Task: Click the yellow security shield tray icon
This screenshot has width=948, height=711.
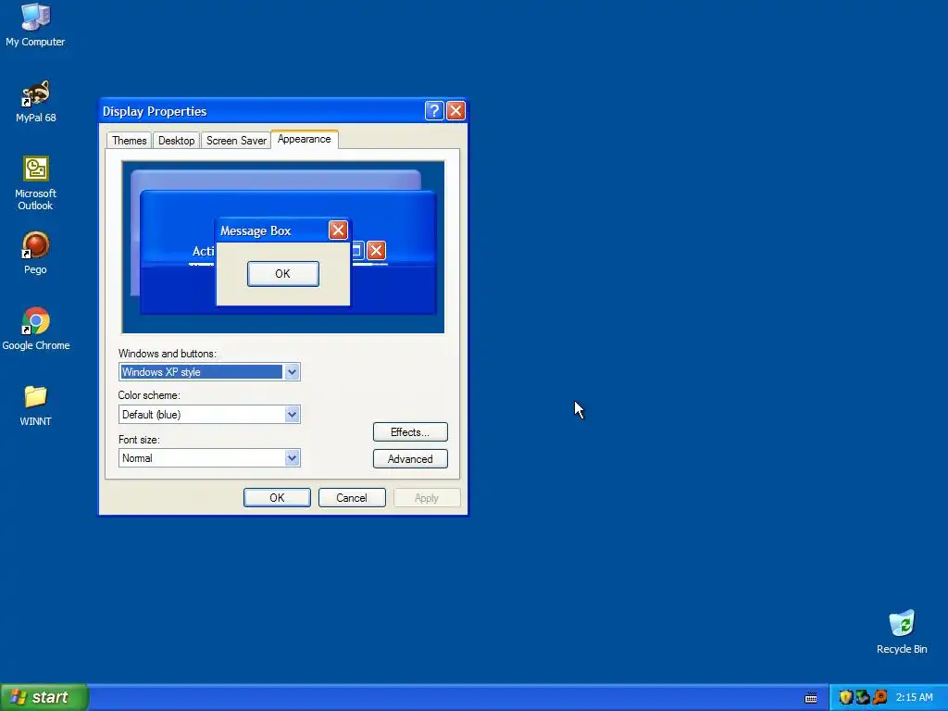Action: click(x=845, y=697)
